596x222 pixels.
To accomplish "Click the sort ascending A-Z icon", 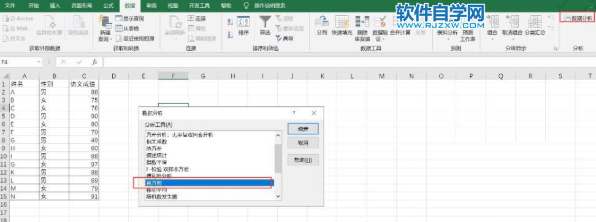I will tap(230, 22).
